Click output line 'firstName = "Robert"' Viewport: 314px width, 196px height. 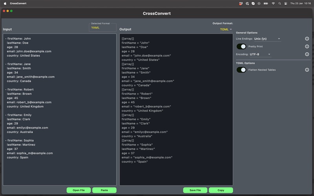click(137, 94)
